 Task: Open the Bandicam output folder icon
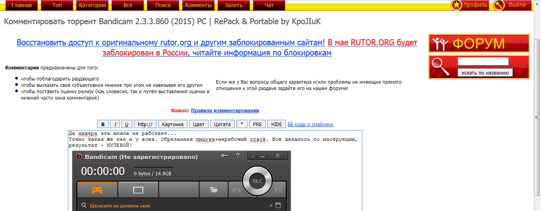pyautogui.click(x=214, y=190)
